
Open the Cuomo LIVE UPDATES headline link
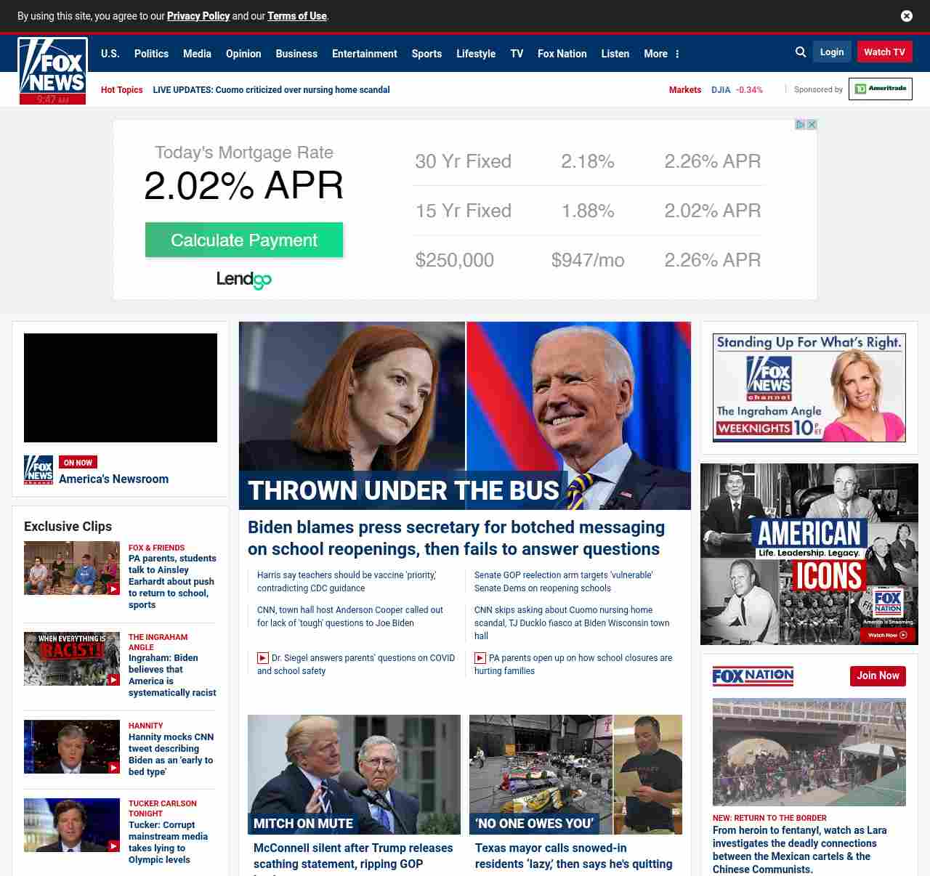[271, 90]
